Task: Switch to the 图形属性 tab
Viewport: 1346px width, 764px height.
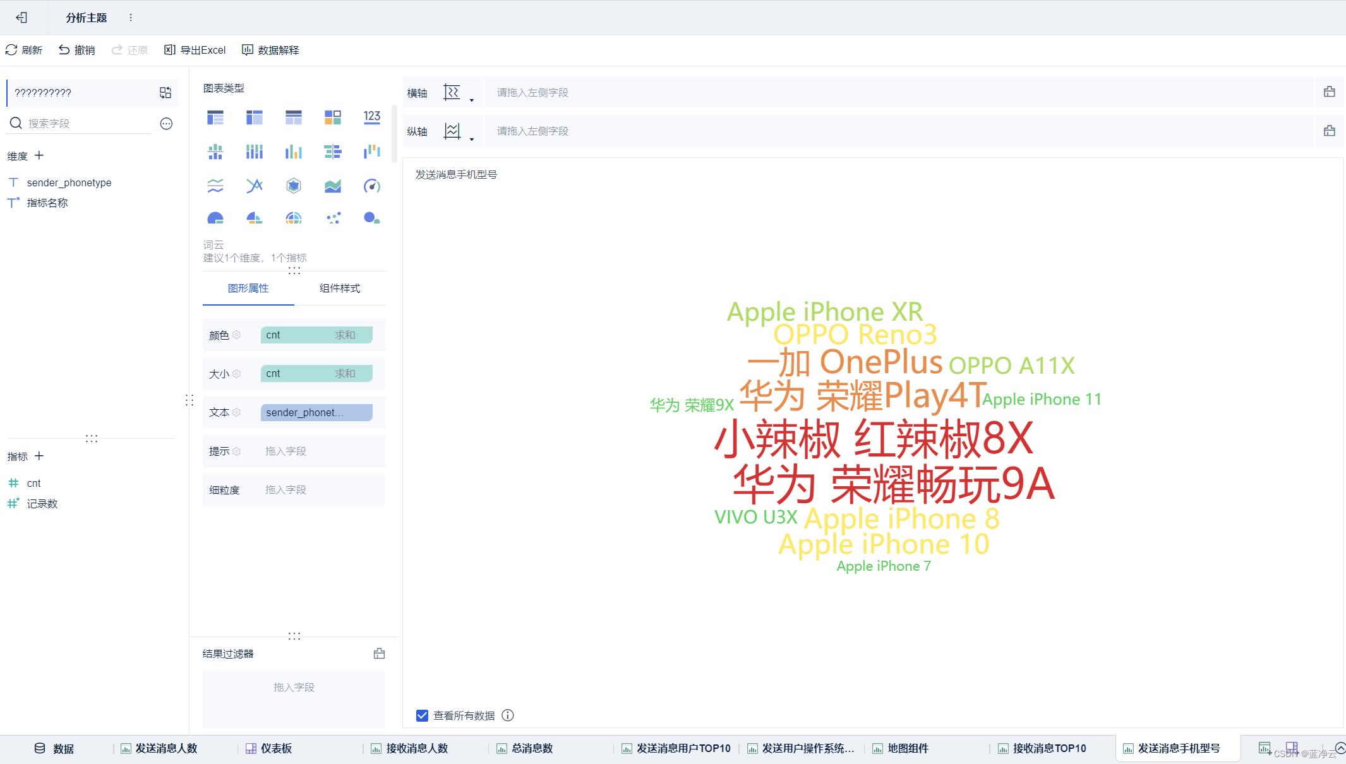Action: tap(248, 289)
